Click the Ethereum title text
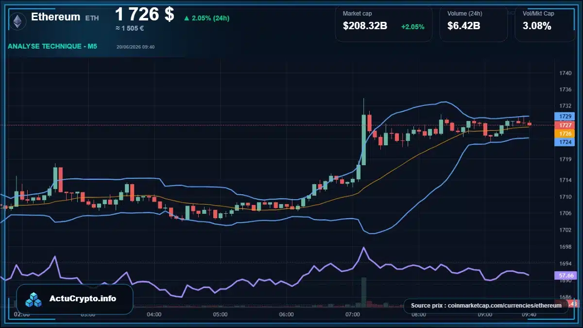This screenshot has width=583, height=328. click(56, 17)
